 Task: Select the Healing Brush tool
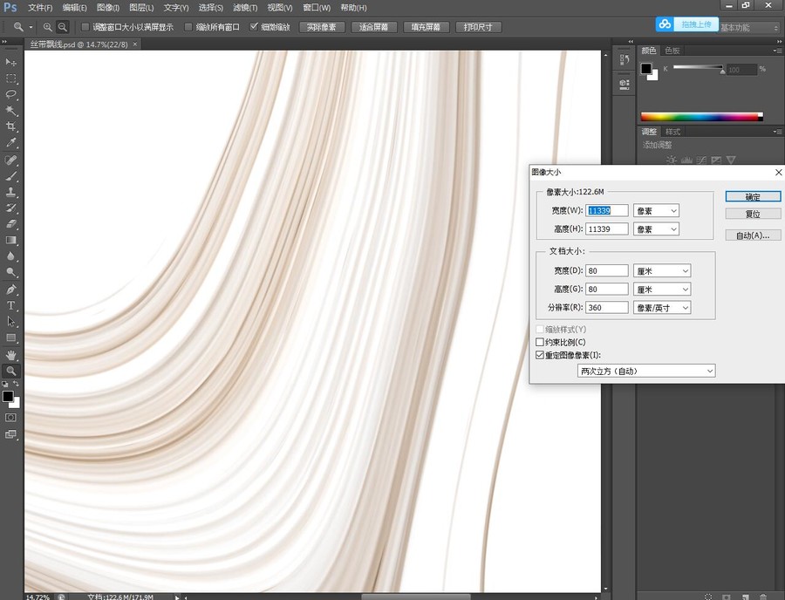10,160
